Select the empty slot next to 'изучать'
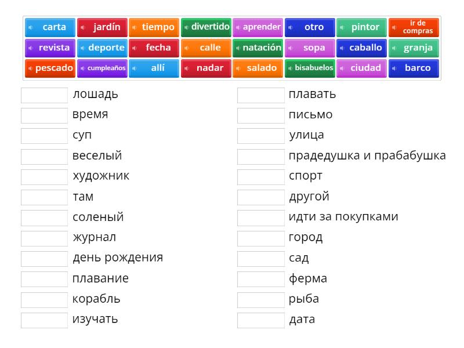This screenshot has height=348, width=464. click(x=44, y=320)
